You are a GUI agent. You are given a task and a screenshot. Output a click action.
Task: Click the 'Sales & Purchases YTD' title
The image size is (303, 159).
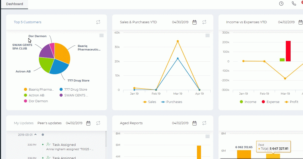pos(138,22)
